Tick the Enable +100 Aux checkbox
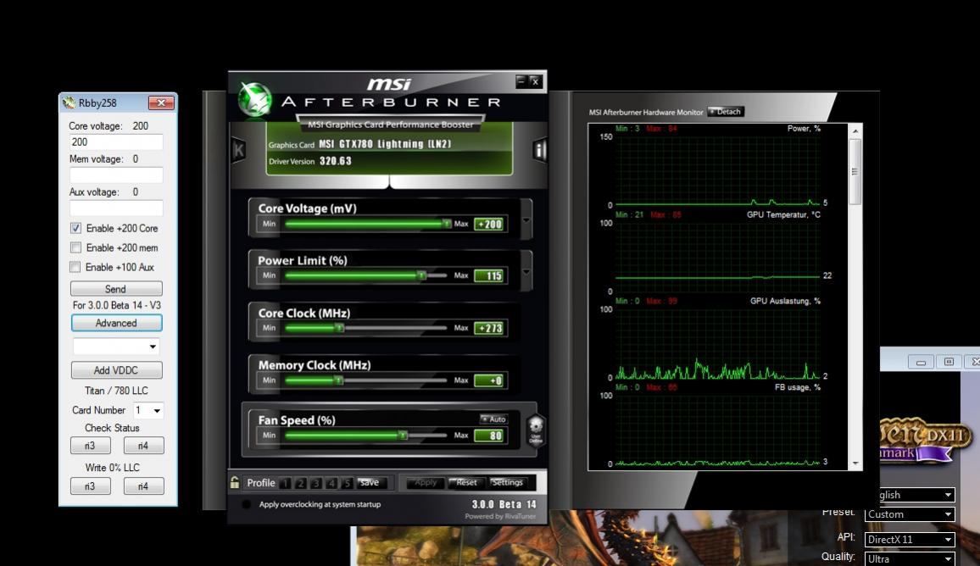Image resolution: width=980 pixels, height=566 pixels. pyautogui.click(x=75, y=267)
